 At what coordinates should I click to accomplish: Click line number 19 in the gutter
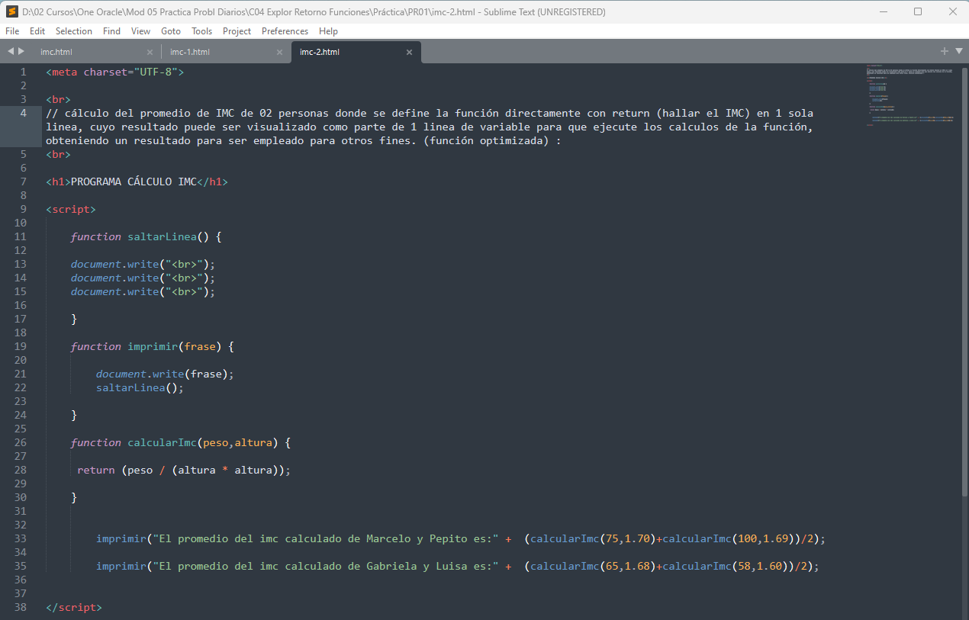pyautogui.click(x=21, y=346)
